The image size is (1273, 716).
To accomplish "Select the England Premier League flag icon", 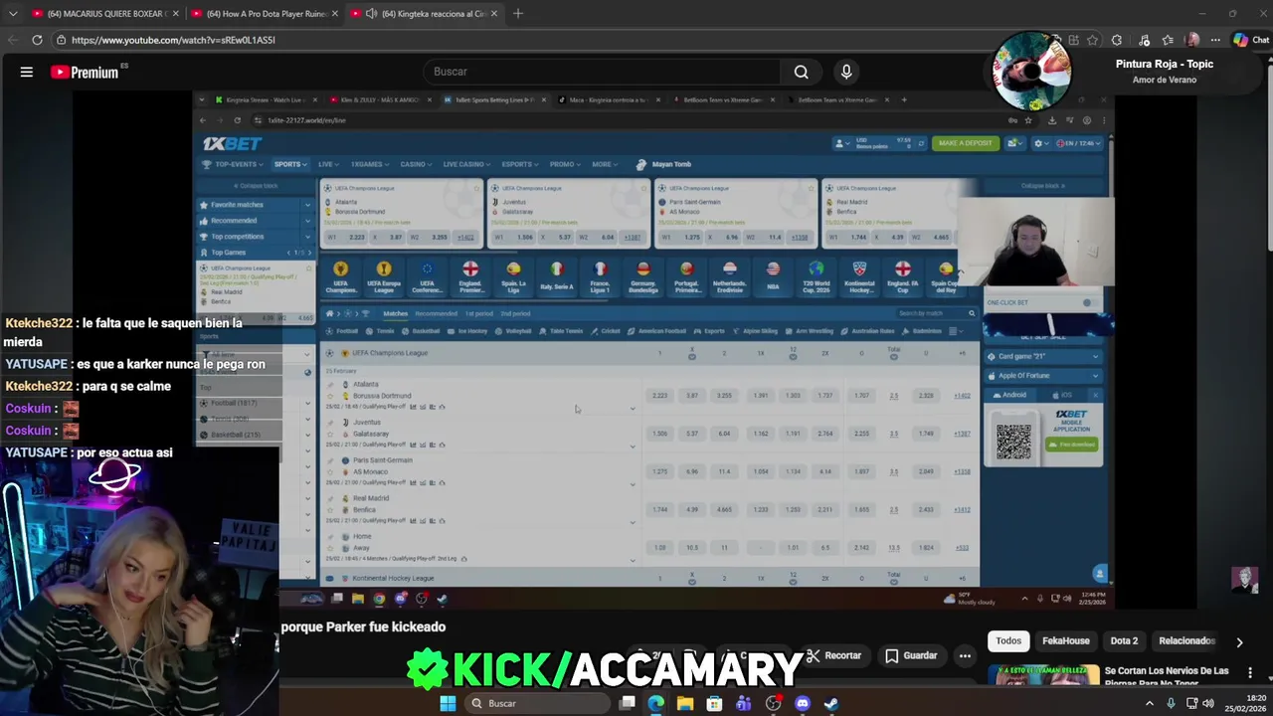I will coord(470,269).
